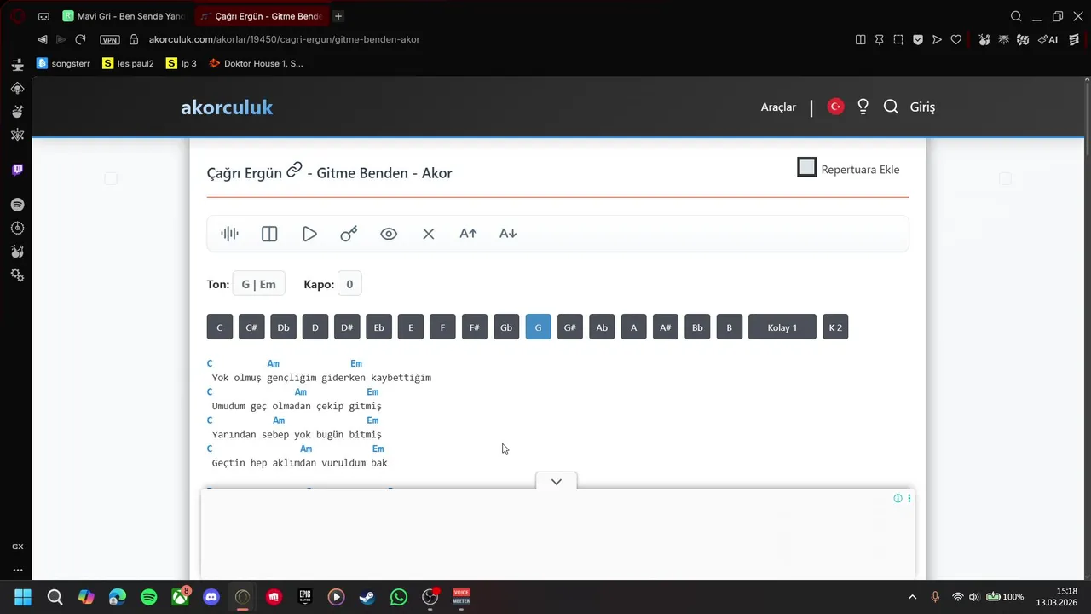Open site search magnifier icon
Screen dimensions: 1091x614
tap(891, 107)
